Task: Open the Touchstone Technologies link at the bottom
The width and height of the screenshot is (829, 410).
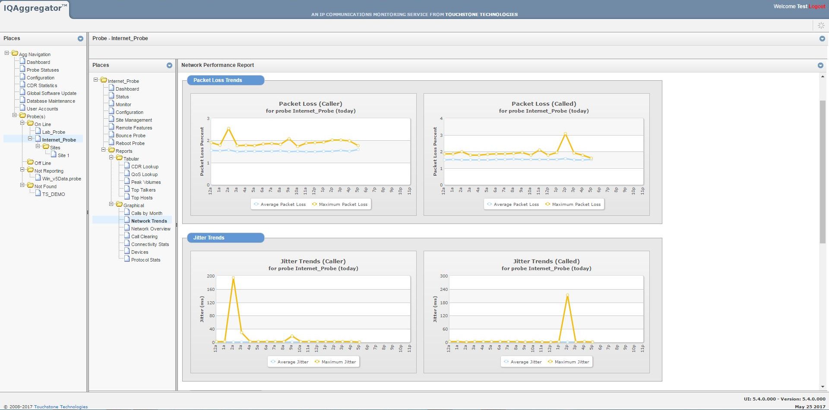Action: [x=61, y=407]
